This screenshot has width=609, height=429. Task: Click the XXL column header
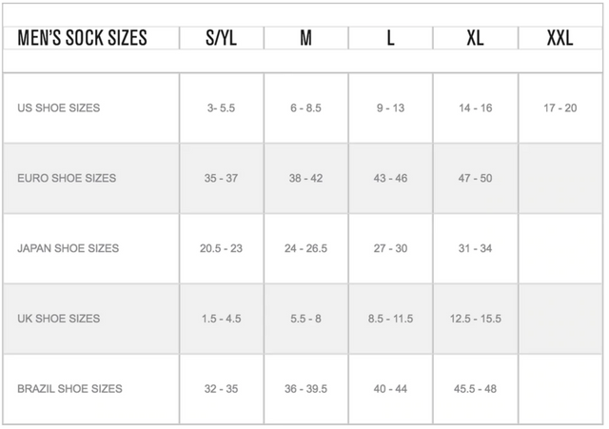[x=560, y=38]
